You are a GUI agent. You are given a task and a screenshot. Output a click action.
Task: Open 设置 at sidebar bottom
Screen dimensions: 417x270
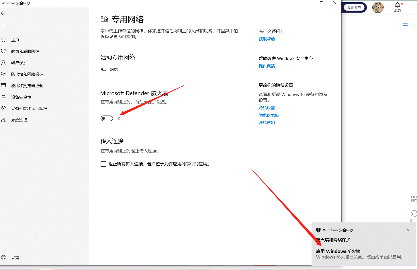(15, 258)
